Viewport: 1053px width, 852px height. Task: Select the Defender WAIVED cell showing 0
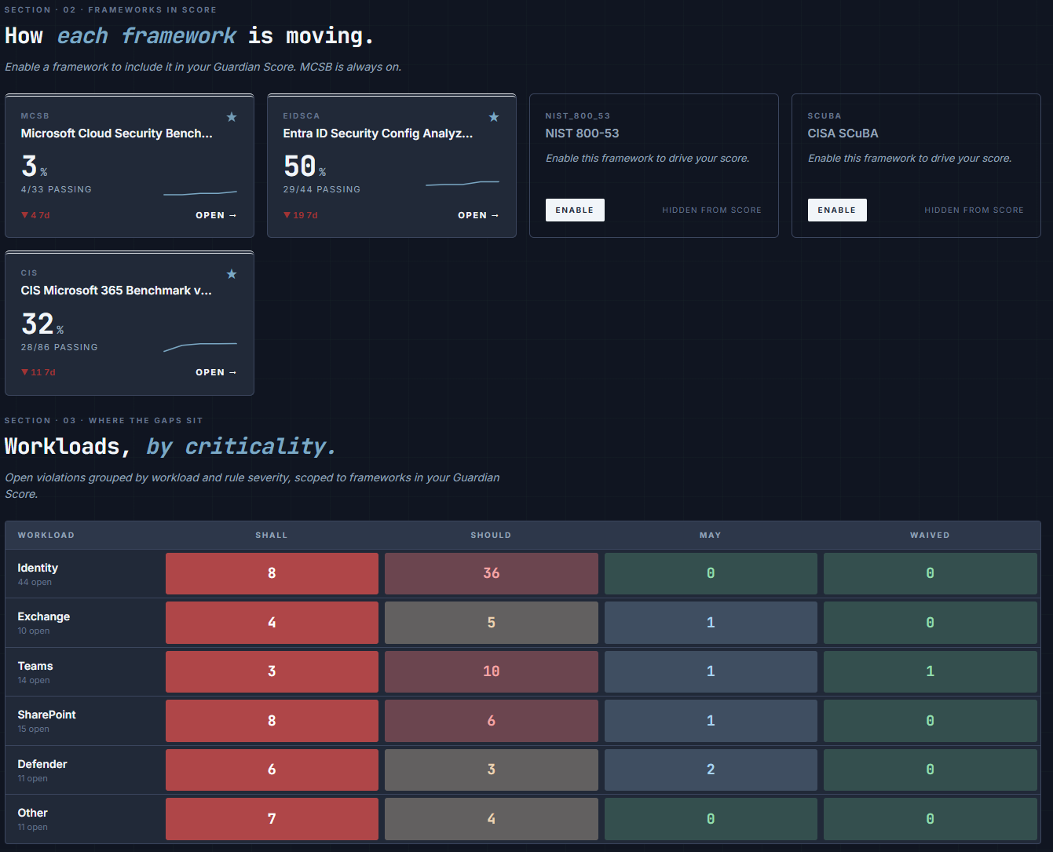931,770
